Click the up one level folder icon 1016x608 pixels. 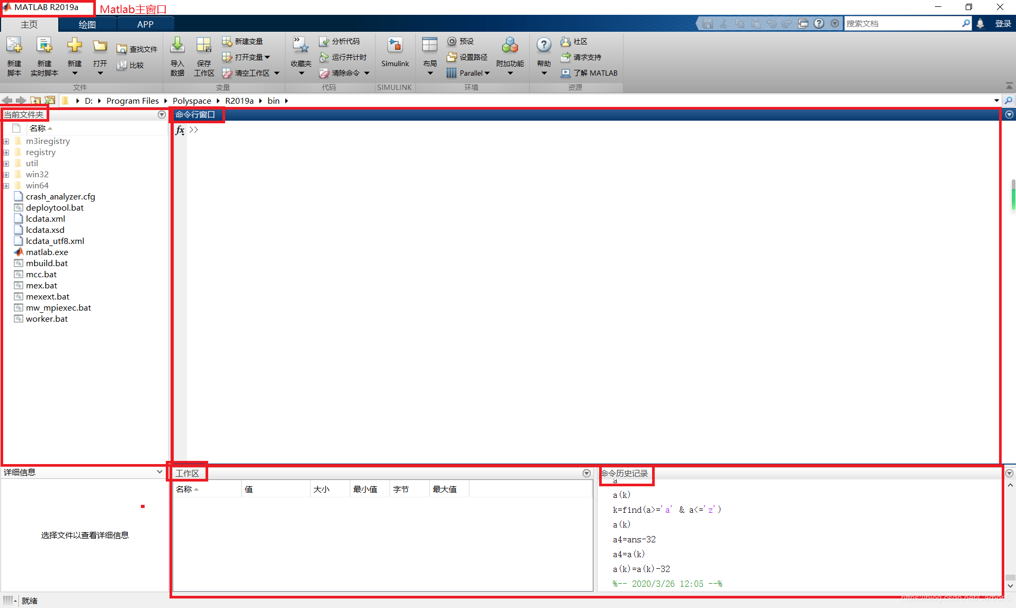pyautogui.click(x=35, y=101)
